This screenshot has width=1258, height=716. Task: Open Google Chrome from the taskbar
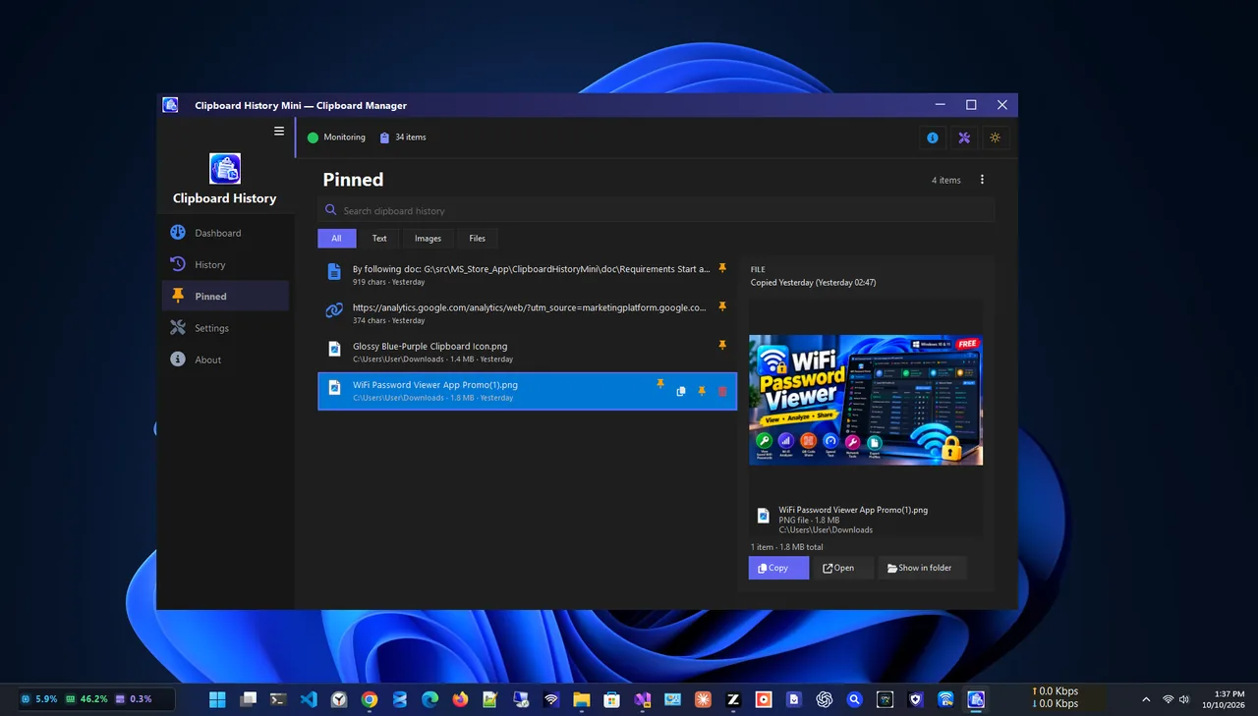point(370,699)
